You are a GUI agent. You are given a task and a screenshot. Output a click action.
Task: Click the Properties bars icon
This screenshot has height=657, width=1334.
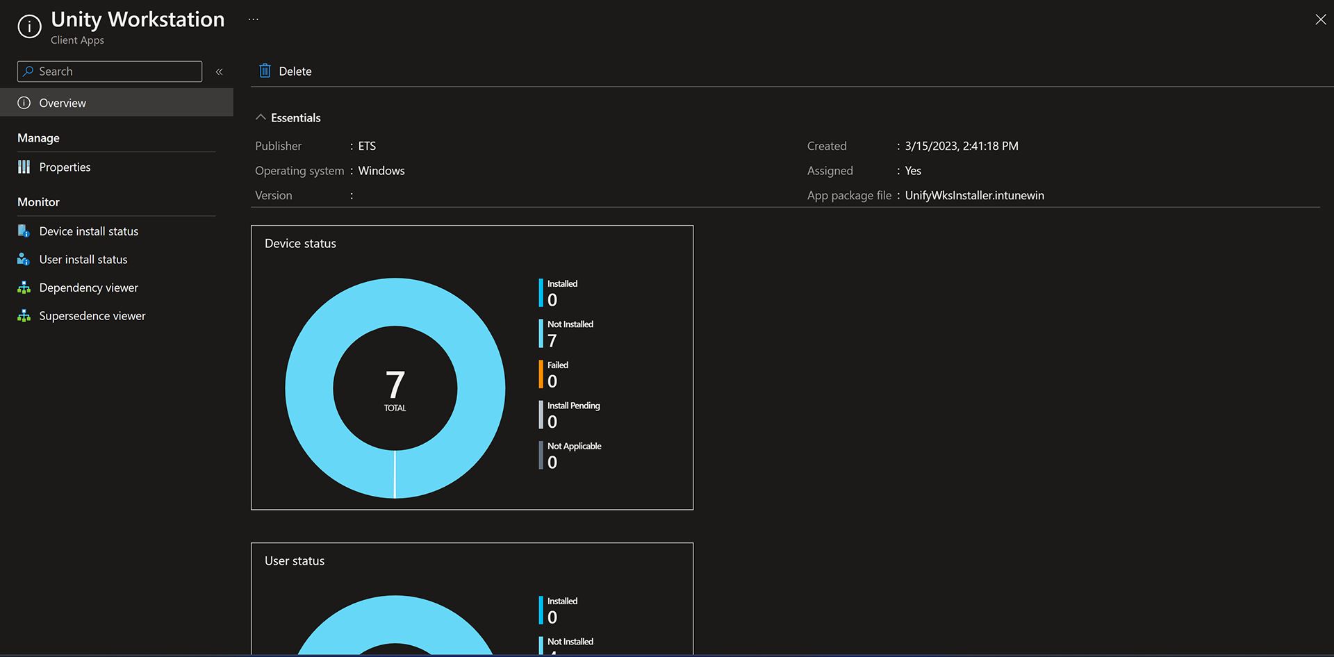point(24,167)
